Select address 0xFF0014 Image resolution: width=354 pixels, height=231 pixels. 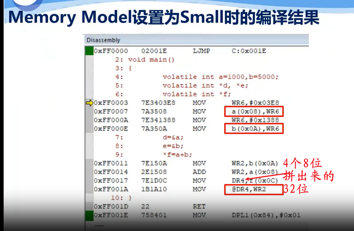pyautogui.click(x=111, y=172)
